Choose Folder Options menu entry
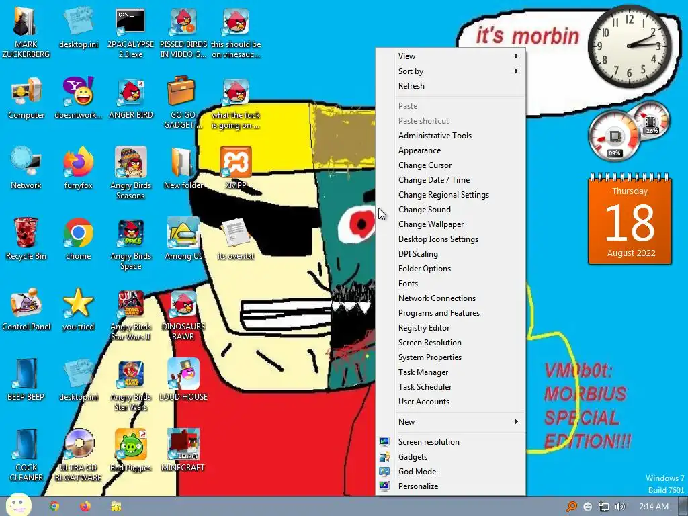The width and height of the screenshot is (688, 516). click(451, 269)
